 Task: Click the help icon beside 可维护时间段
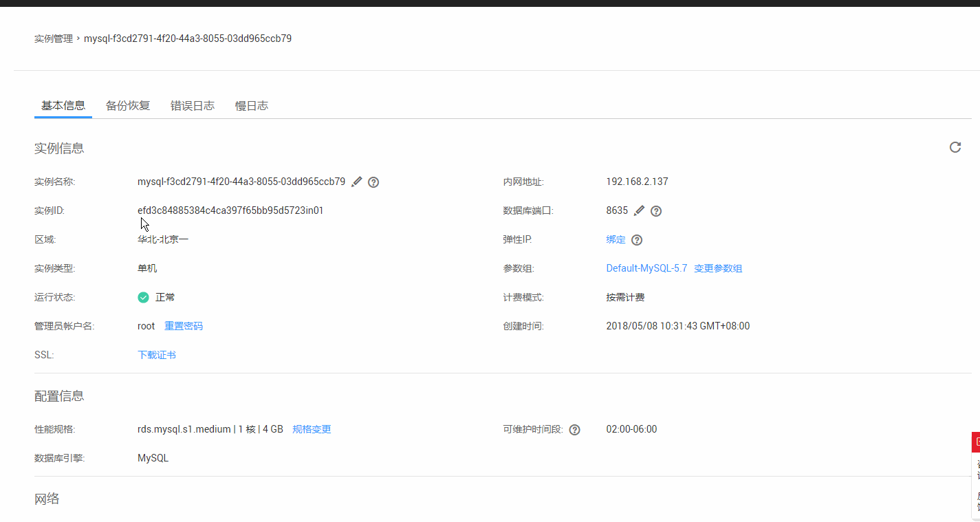pyautogui.click(x=575, y=429)
